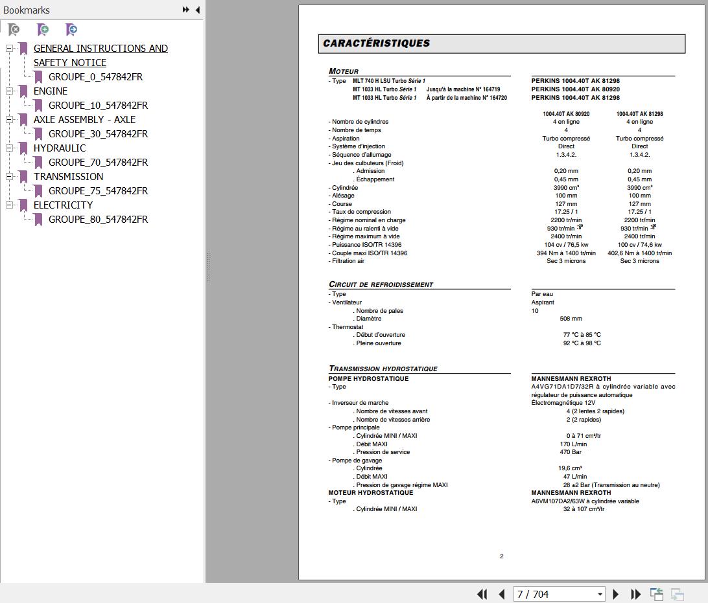Collapse the GENERAL INSTRUCTIONS AND SAFETY NOTICE node
708x603 pixels.
pos(9,49)
